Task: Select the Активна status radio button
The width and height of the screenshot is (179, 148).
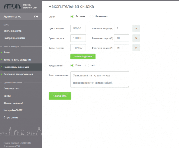Action: [72, 17]
